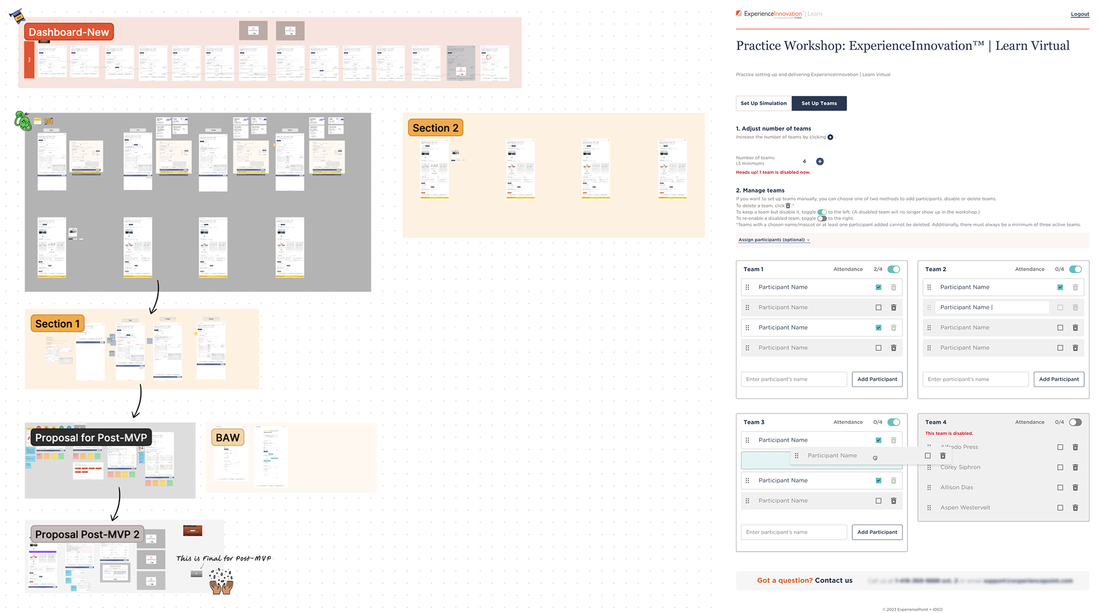This screenshot has width=1102, height=613.
Task: Toggle Team 3 active switch
Action: pos(894,423)
